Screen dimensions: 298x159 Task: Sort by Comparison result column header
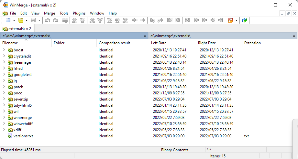click(x=123, y=43)
